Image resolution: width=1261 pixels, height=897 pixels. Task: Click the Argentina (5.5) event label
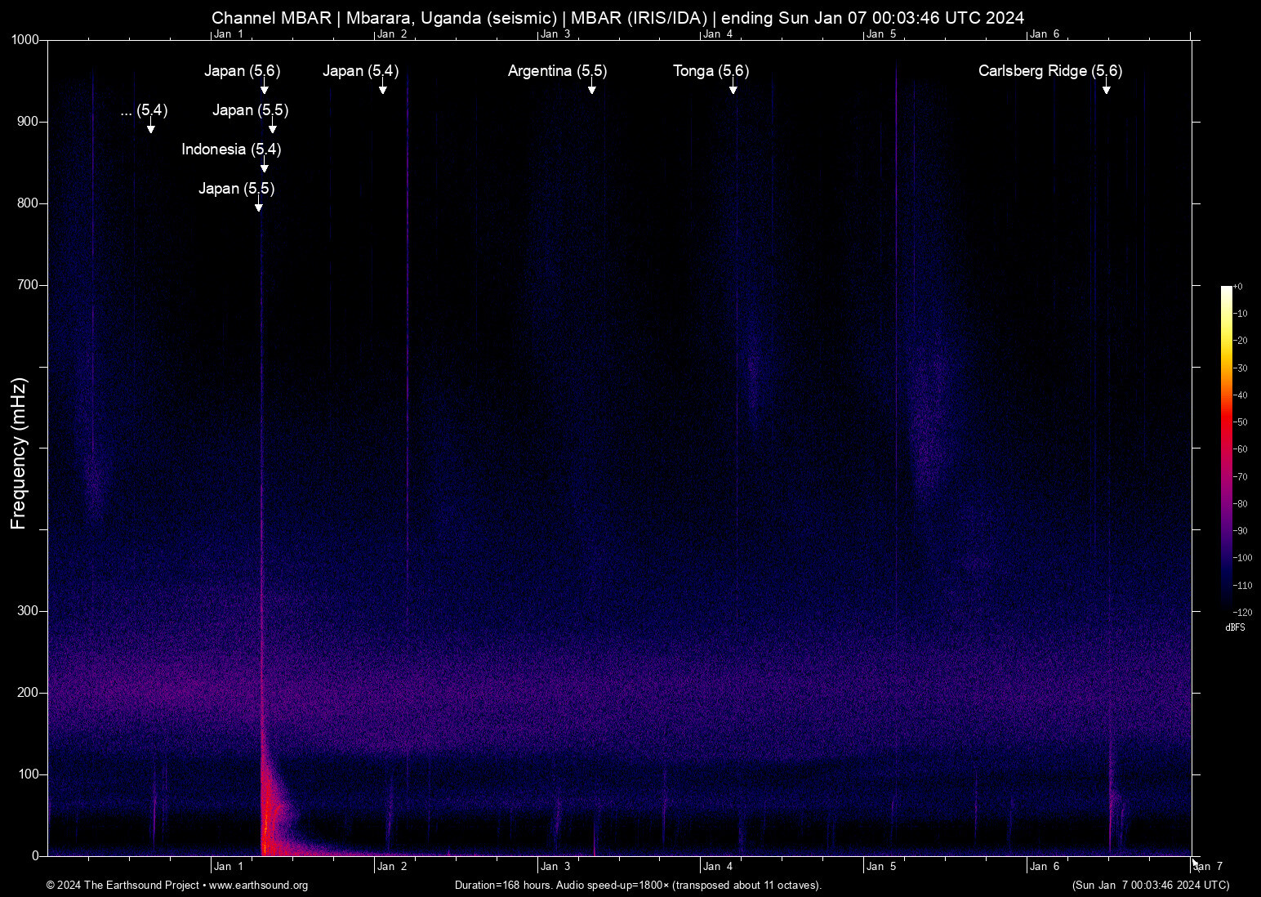[x=557, y=71]
